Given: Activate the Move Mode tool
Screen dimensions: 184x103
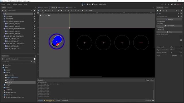Looking at the screenshot, I should (x=43, y=11).
